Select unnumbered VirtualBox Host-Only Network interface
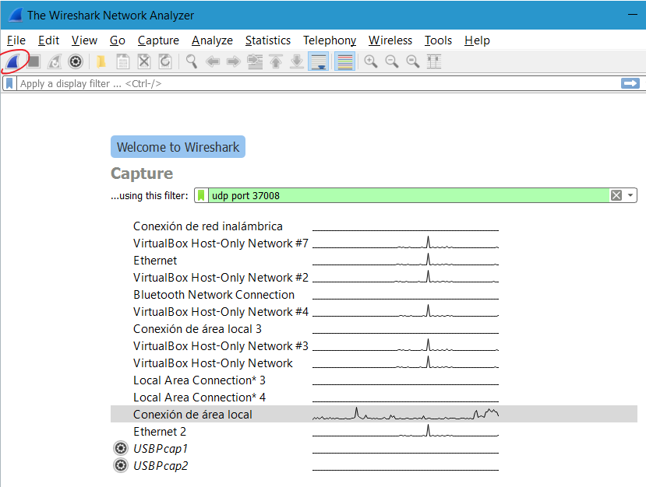The height and width of the screenshot is (487, 646). click(213, 363)
